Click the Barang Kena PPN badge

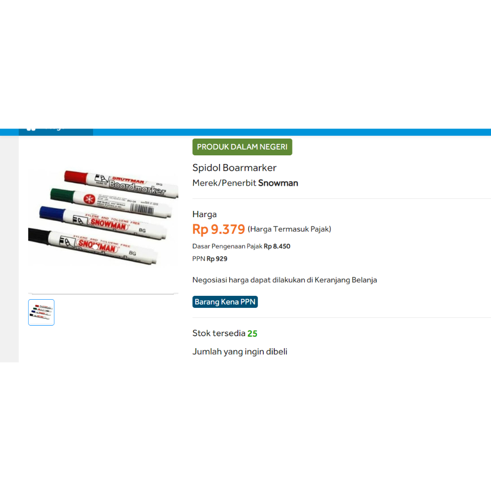(x=225, y=302)
